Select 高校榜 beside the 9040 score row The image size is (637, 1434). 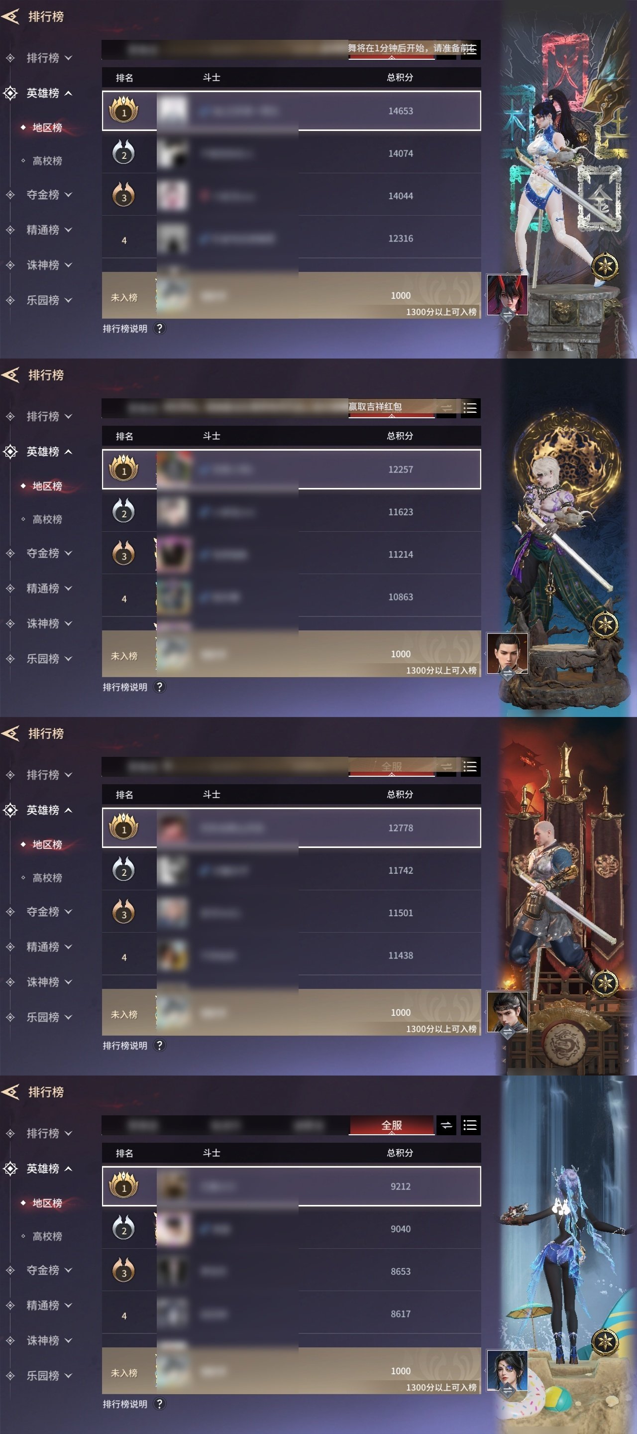click(x=47, y=1236)
